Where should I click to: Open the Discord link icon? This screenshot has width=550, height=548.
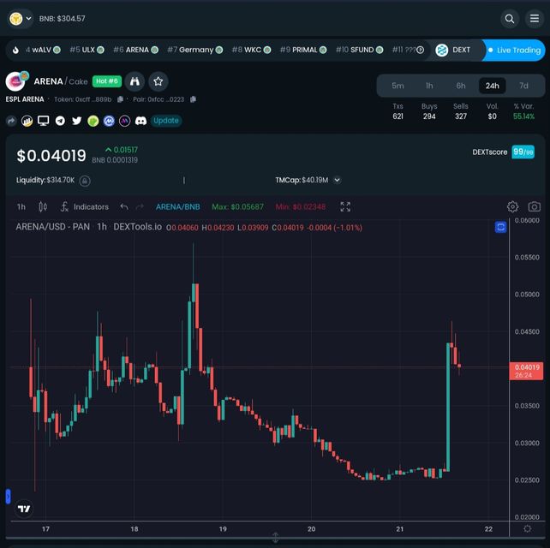pyautogui.click(x=141, y=121)
